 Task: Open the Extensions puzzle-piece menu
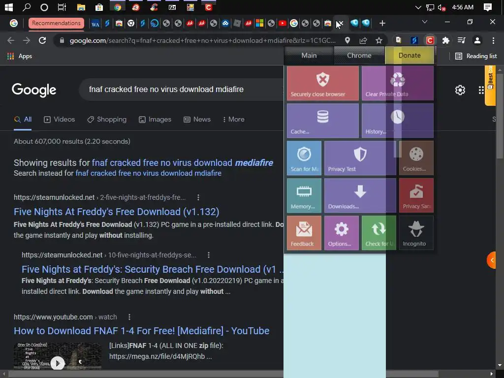pos(445,40)
